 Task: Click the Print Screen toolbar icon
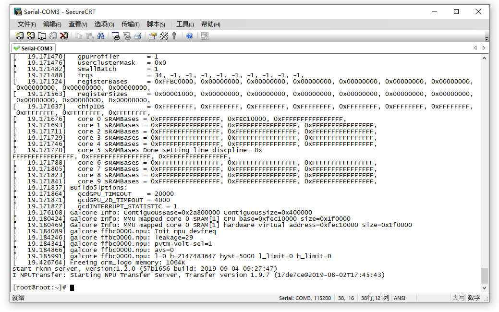[116, 36]
